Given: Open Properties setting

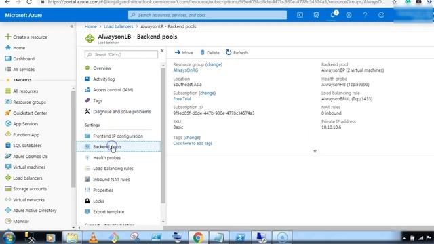Looking at the screenshot, I should [119, 190].
